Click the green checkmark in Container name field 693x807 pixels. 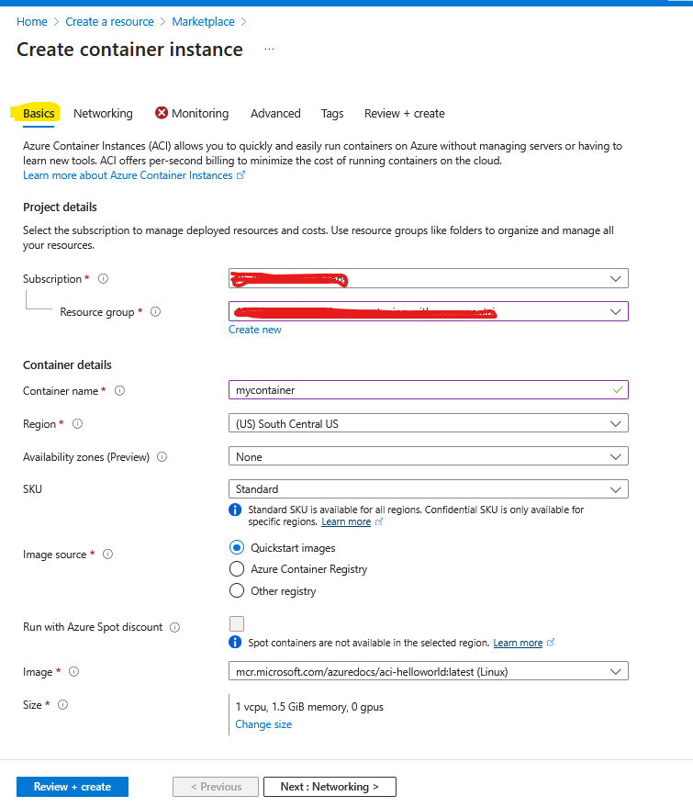coord(618,390)
